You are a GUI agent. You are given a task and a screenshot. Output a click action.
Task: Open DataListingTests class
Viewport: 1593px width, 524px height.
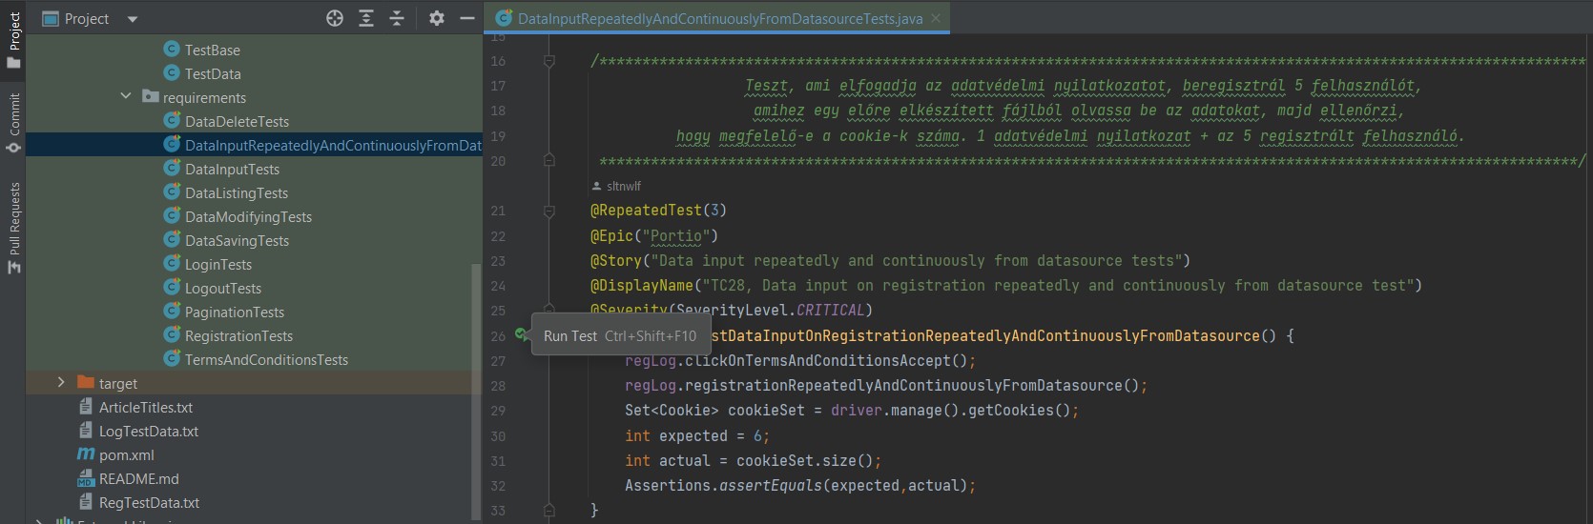(x=237, y=192)
